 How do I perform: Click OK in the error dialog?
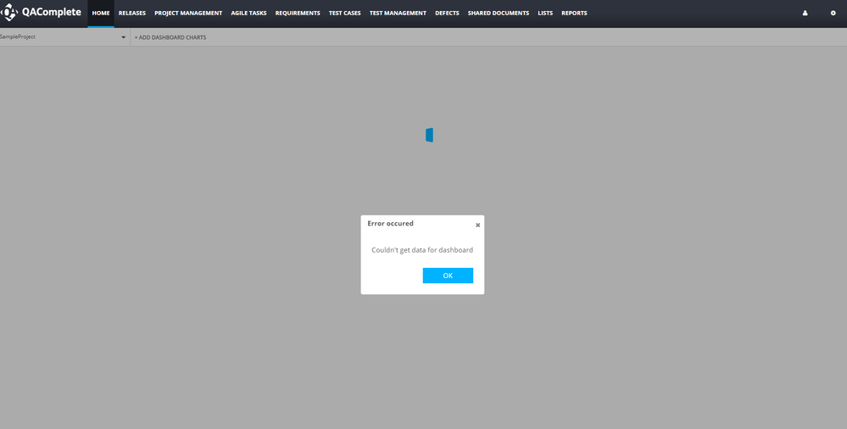click(448, 276)
